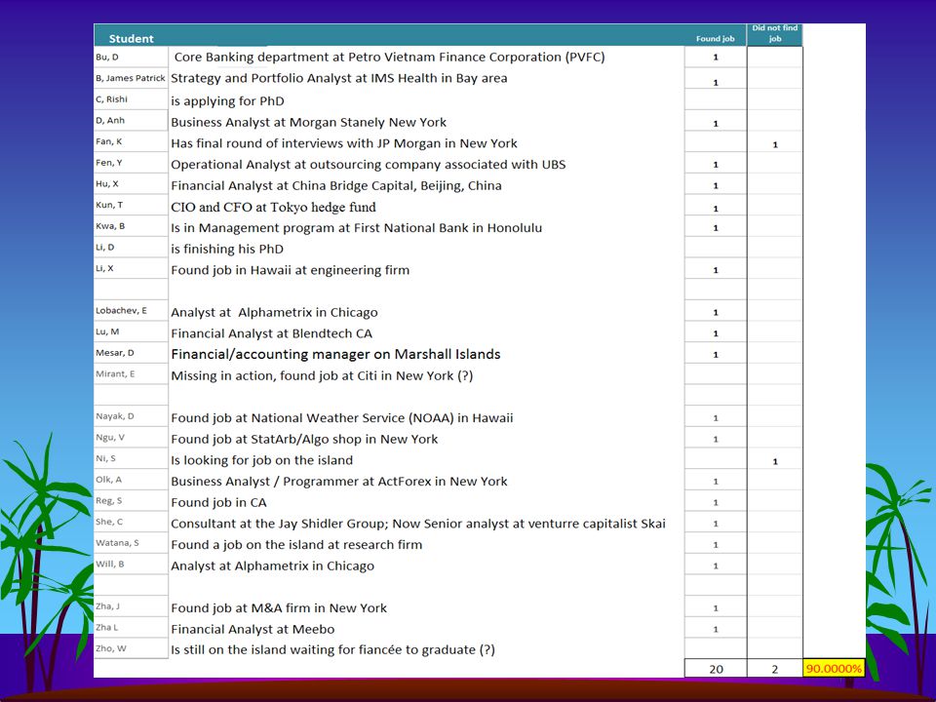
Task: Click the did-not-find value for Ni, S
Action: click(x=775, y=461)
